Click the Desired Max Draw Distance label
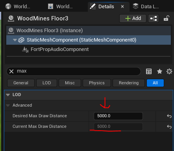 click(40, 116)
